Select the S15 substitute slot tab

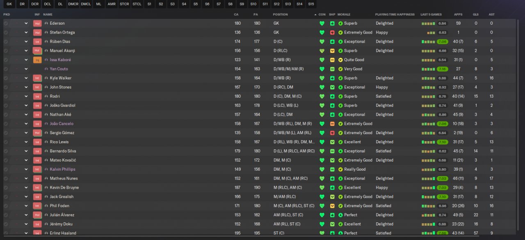click(x=311, y=4)
